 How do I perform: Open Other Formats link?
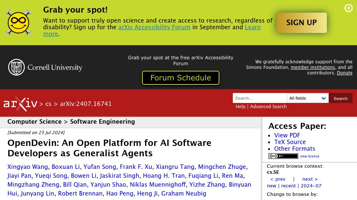[x=295, y=149]
